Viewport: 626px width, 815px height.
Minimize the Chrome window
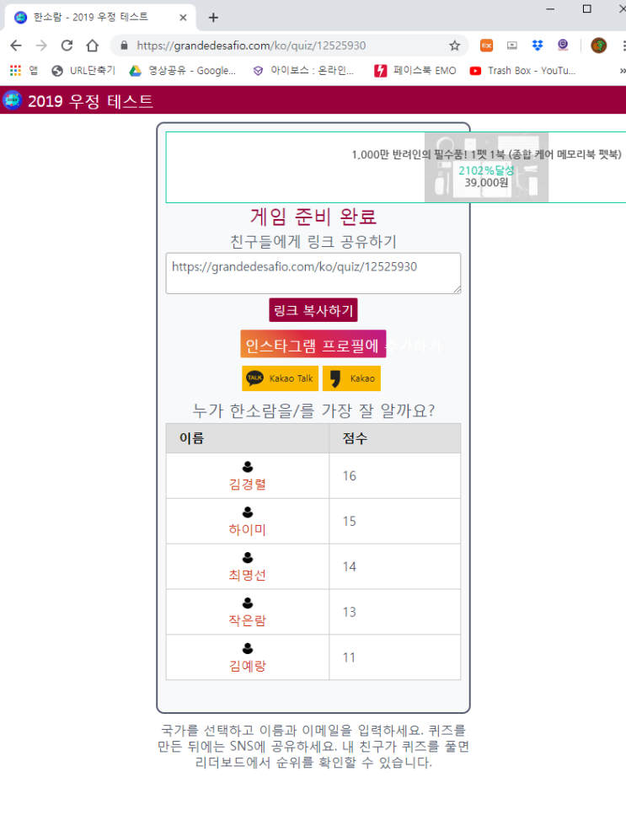551,9
